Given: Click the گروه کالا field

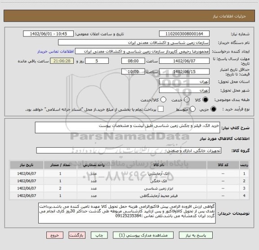Looking at the screenshot, I should coord(129,150).
